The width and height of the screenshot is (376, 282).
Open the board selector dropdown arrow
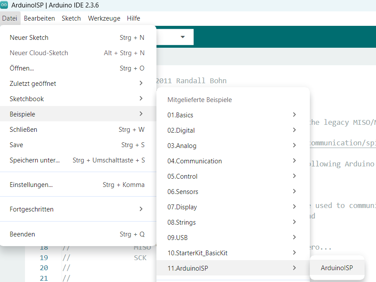click(183, 37)
